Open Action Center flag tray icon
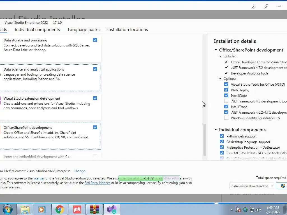 click(239, 210)
